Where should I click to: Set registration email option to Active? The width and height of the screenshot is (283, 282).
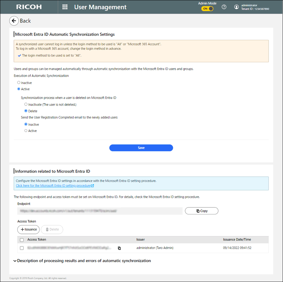point(26,131)
